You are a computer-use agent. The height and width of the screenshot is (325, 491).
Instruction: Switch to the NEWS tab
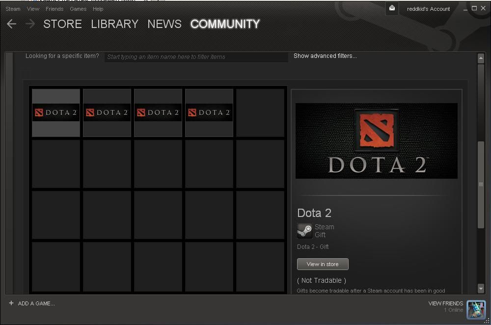click(x=164, y=24)
